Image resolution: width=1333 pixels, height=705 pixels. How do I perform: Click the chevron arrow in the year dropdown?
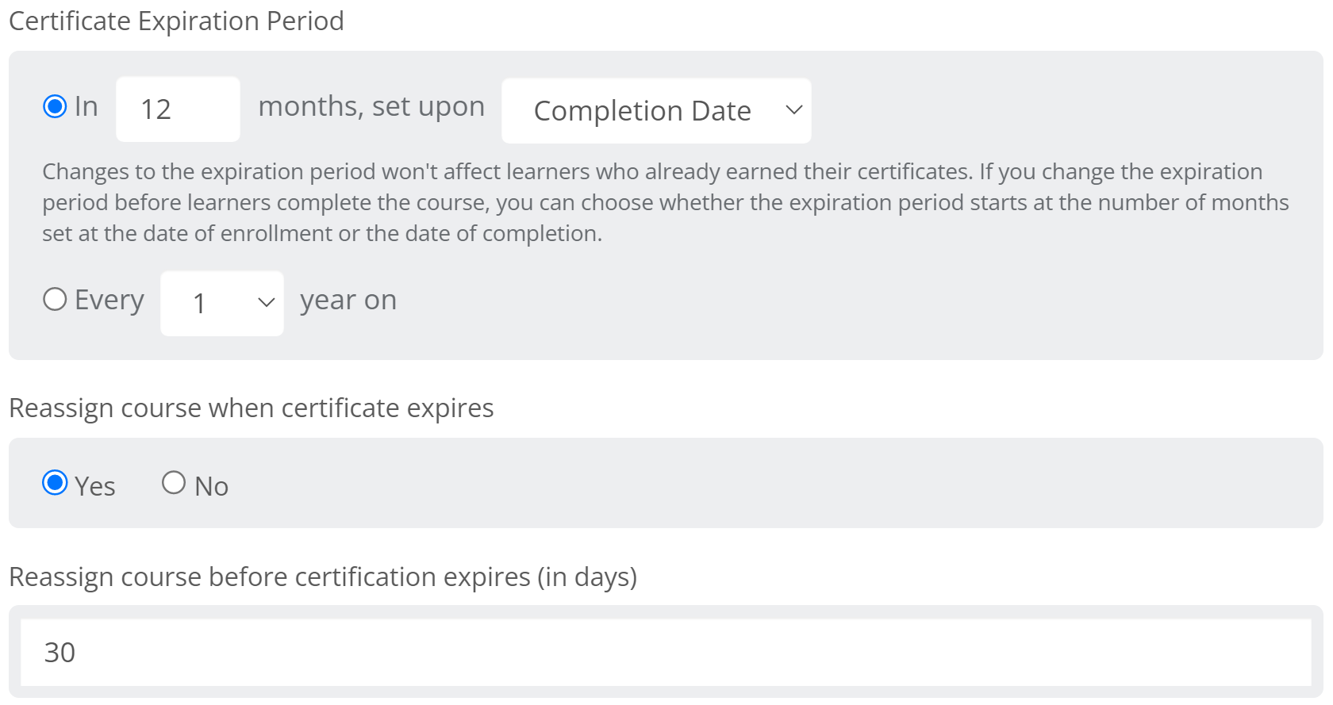[x=267, y=302]
